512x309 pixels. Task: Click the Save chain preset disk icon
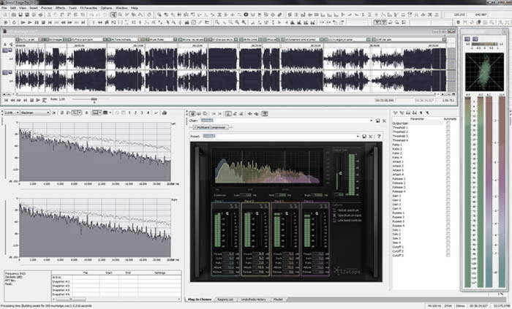point(378,121)
